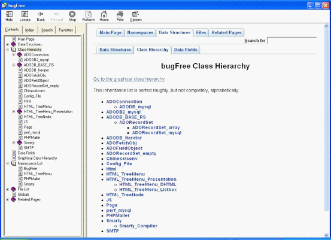Screen dimensions: 331x240
Task: Click the open-book icon beside Class Hierarchy
Action: tap(14, 50)
